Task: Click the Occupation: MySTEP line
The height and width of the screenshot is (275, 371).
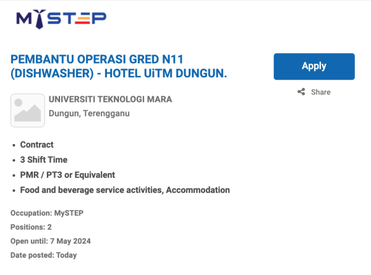Action: click(x=47, y=213)
